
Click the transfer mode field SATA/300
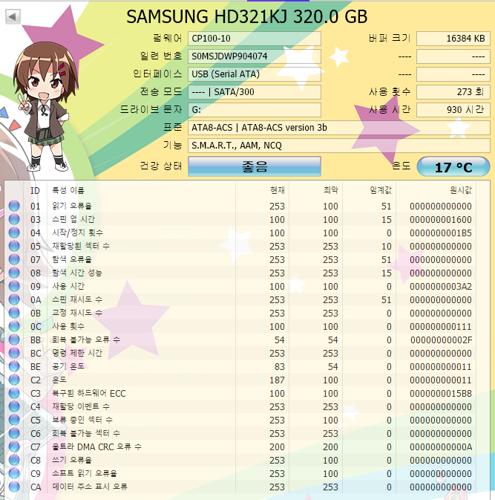pyautogui.click(x=255, y=92)
